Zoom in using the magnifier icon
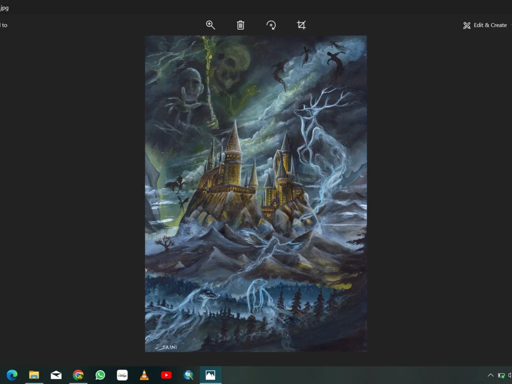Image resolution: width=512 pixels, height=384 pixels. pyautogui.click(x=210, y=25)
